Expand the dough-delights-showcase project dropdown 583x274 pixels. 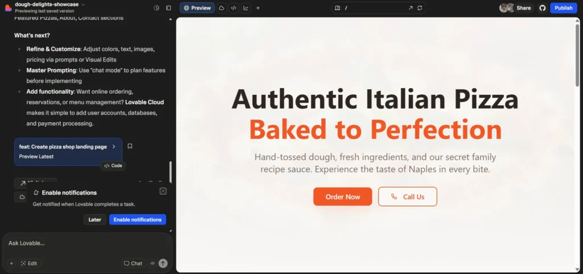[x=83, y=5]
